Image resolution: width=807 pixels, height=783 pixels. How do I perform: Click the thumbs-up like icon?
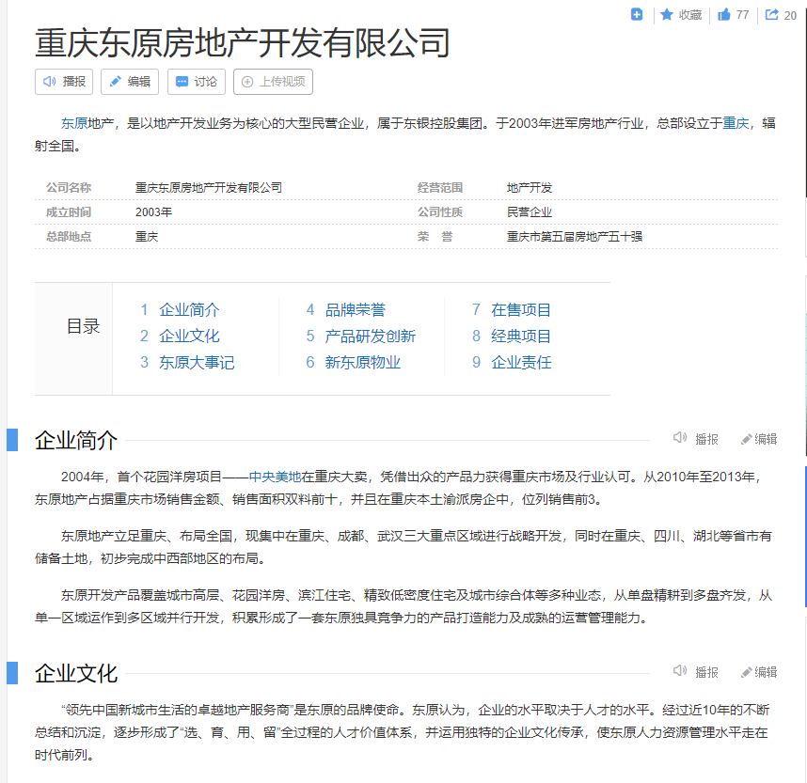(724, 14)
